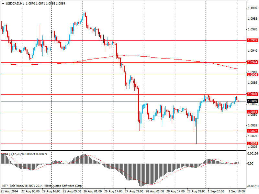
Task: Select the 1.0924 red price level label
Action: click(252, 62)
